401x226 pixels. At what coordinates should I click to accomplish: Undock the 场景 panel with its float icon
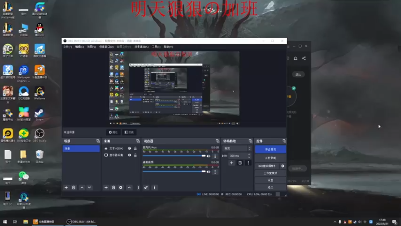[98, 141]
